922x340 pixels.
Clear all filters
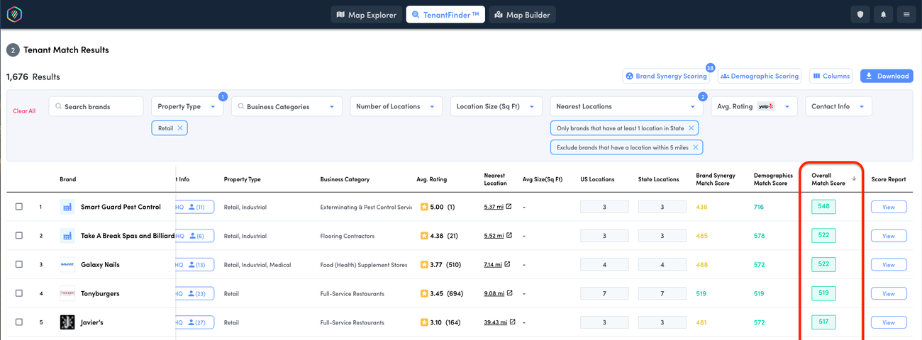point(24,111)
